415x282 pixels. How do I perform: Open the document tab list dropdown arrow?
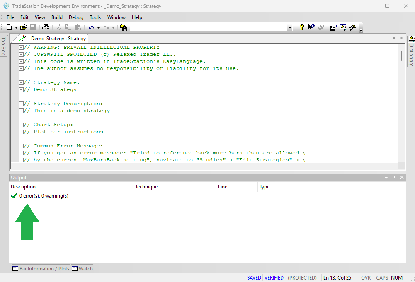[394, 38]
